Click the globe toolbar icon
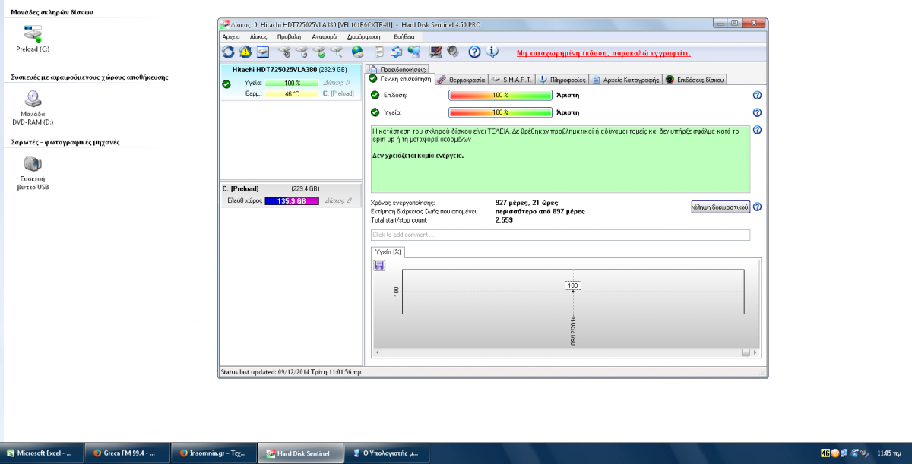 [x=357, y=52]
